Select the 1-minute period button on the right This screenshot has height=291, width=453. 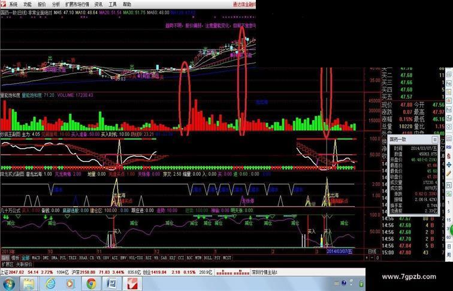coord(448,203)
